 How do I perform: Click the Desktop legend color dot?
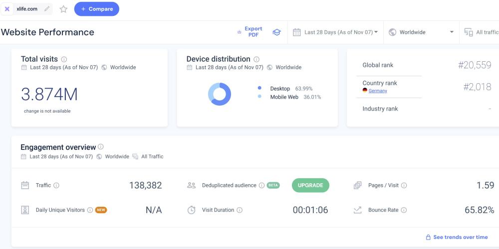point(259,88)
